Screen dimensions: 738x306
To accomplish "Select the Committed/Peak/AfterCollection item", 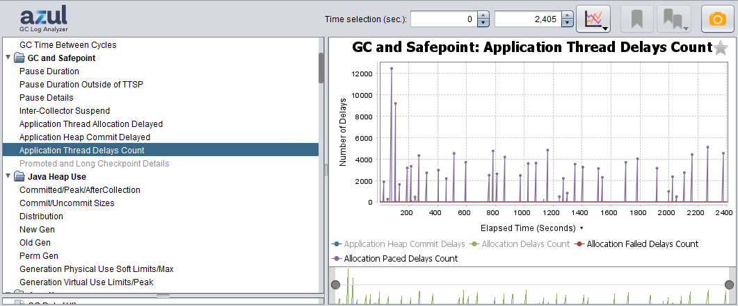I will tap(80, 190).
